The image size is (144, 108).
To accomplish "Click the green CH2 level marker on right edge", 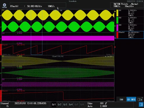I will click(x=115, y=26).
